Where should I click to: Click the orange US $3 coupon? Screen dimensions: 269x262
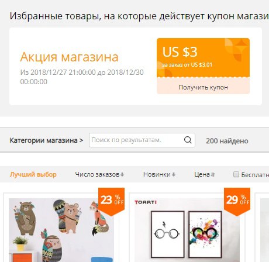point(203,58)
